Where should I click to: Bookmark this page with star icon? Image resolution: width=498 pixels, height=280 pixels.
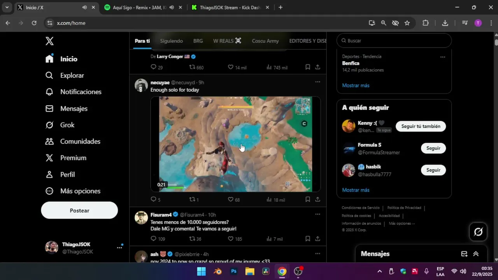[x=407, y=23]
